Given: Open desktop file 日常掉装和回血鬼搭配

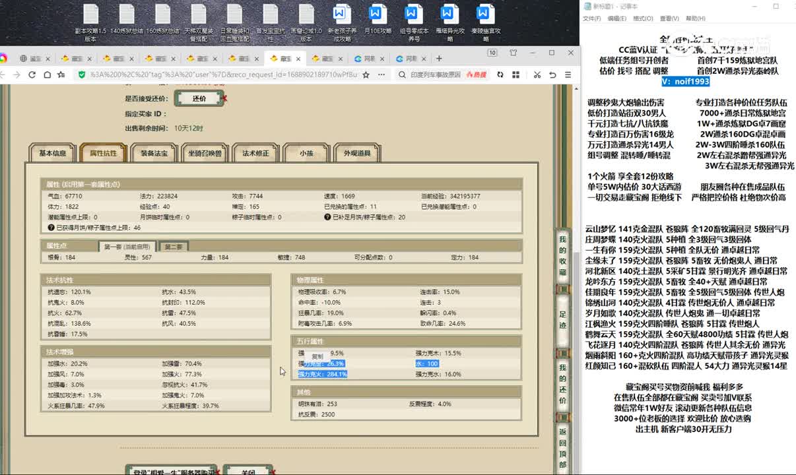Looking at the screenshot, I should point(234,22).
